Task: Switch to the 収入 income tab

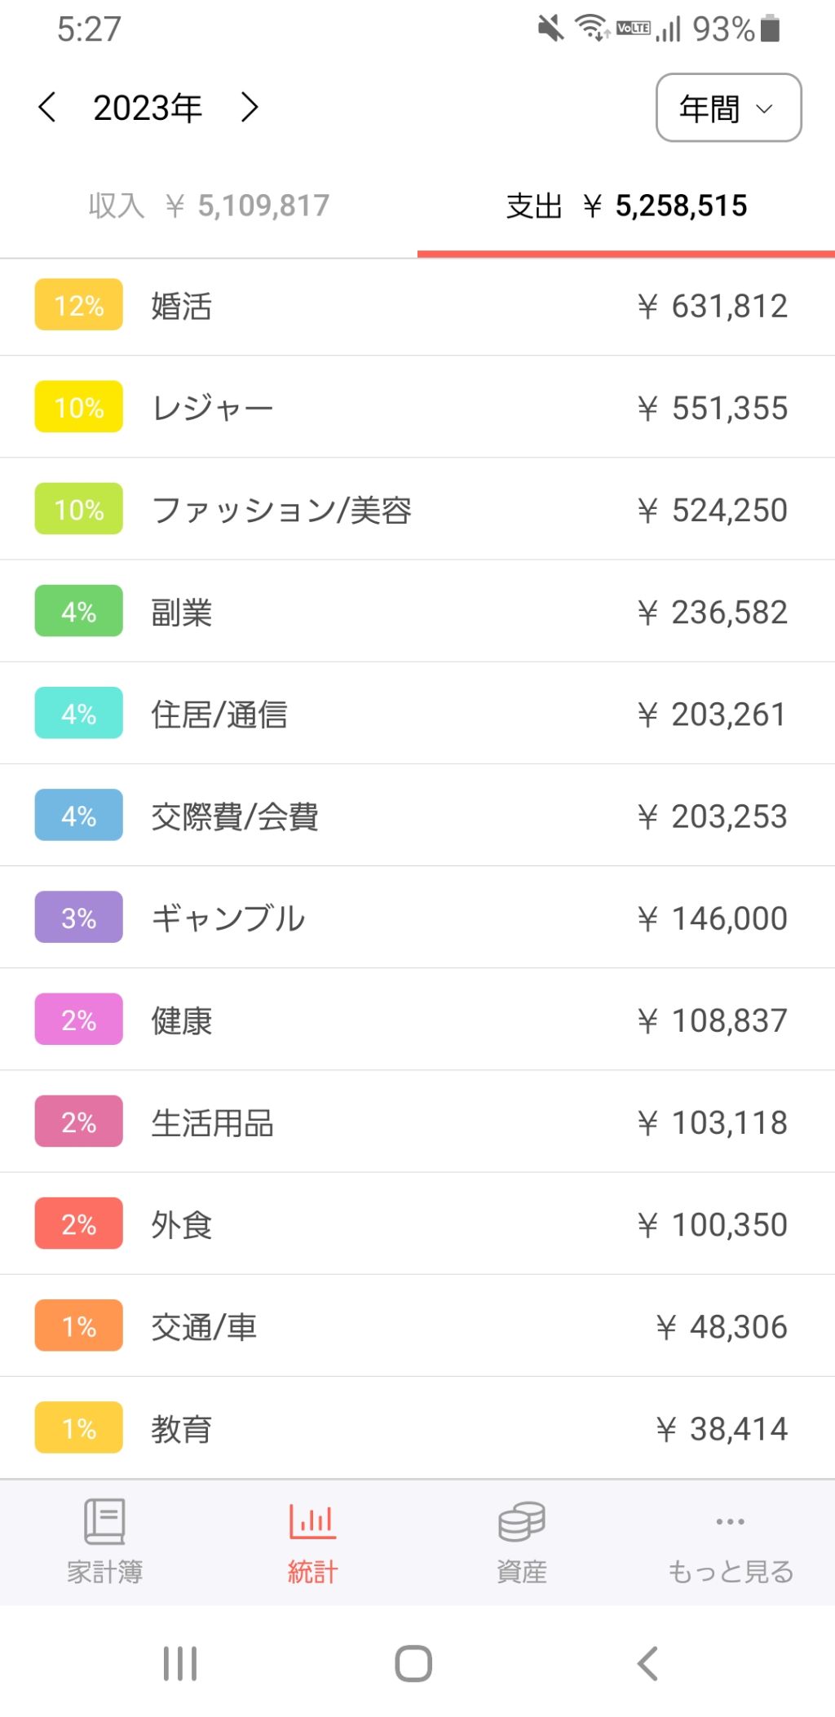Action: 209,206
